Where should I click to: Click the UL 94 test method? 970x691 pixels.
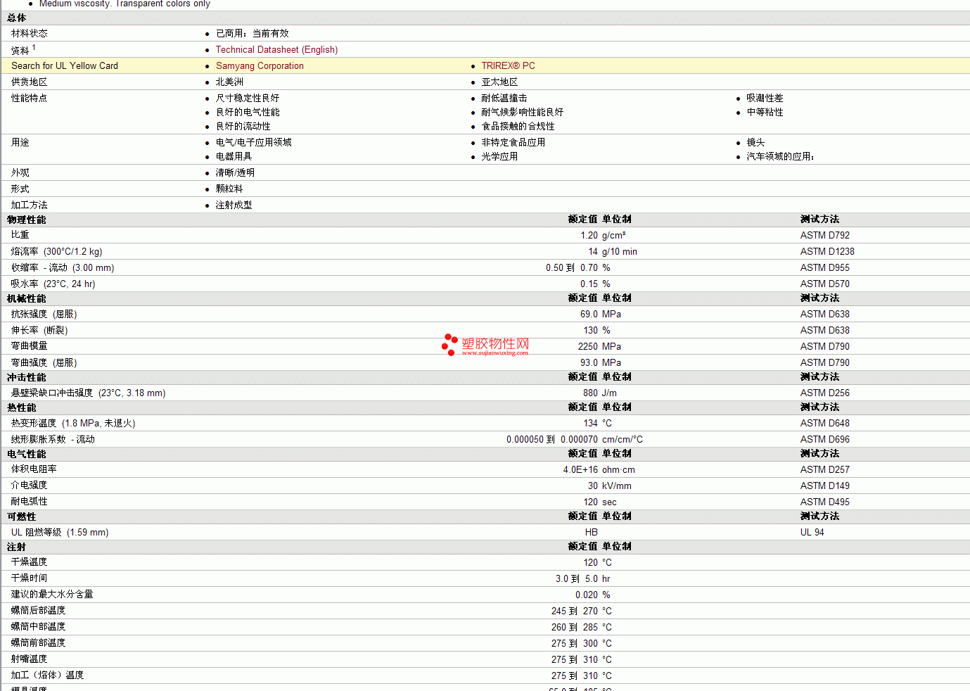[812, 533]
